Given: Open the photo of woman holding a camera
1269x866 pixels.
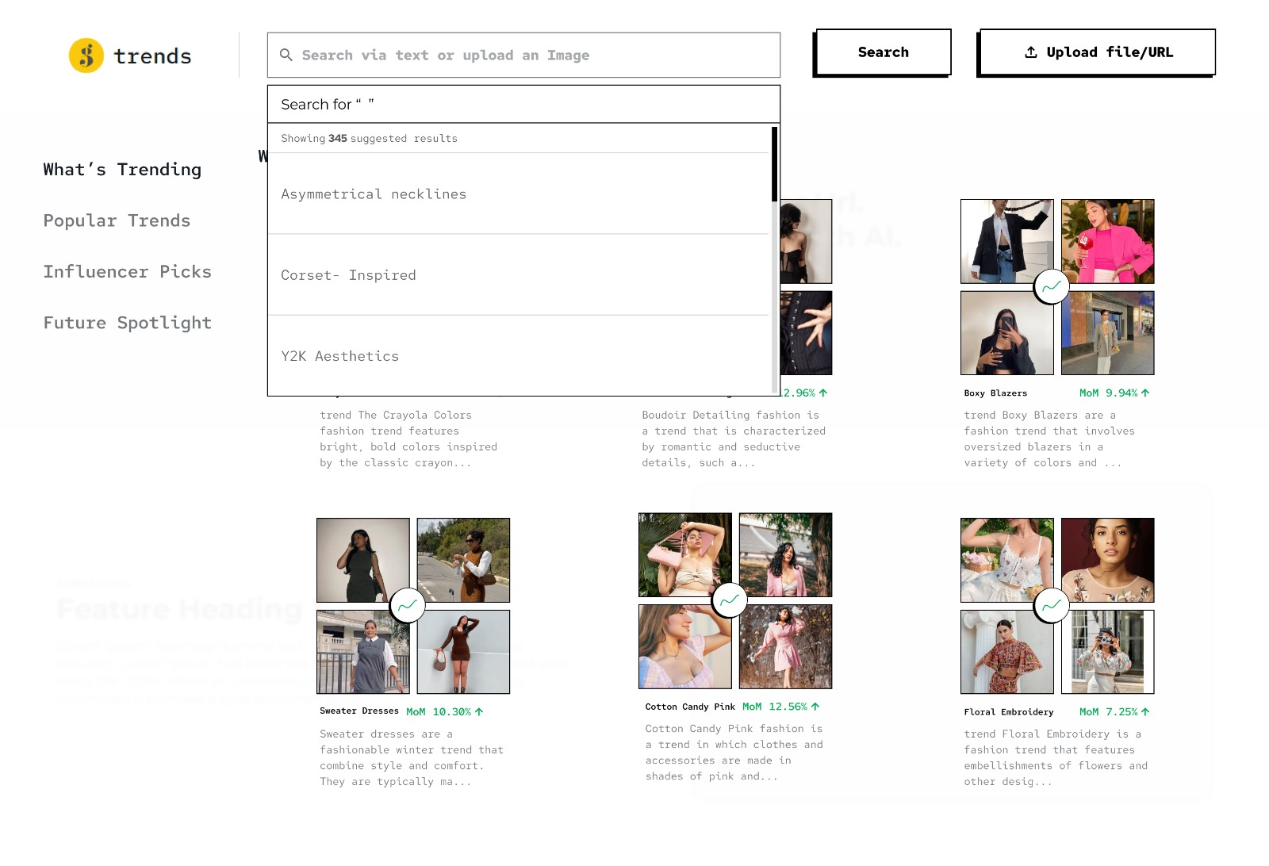Looking at the screenshot, I should pyautogui.click(x=1108, y=652).
